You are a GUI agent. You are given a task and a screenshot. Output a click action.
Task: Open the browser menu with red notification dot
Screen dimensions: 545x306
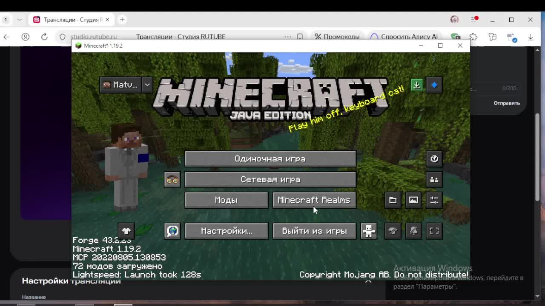474,20
